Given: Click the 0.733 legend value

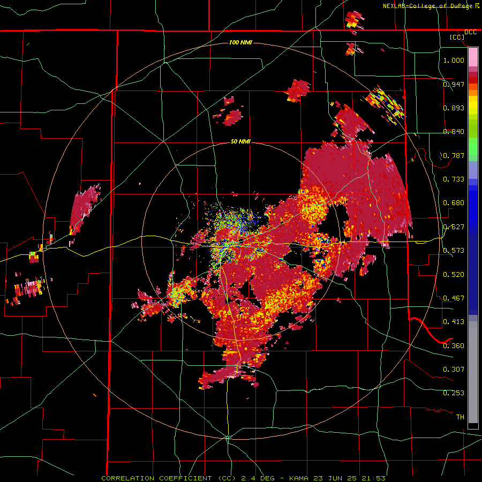Looking at the screenshot, I should [454, 179].
